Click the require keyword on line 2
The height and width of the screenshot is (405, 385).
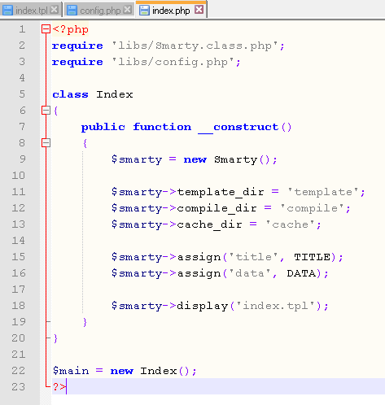pos(77,46)
